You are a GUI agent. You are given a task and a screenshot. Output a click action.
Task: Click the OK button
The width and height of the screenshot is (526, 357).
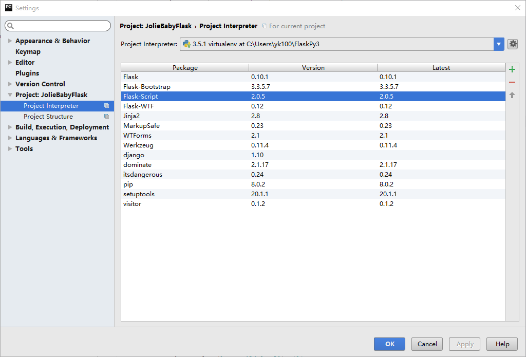pos(389,344)
